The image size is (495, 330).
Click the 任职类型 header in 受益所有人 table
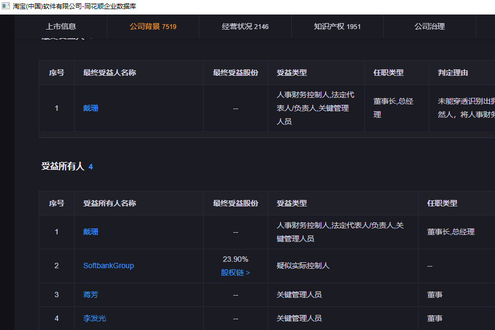click(x=442, y=203)
